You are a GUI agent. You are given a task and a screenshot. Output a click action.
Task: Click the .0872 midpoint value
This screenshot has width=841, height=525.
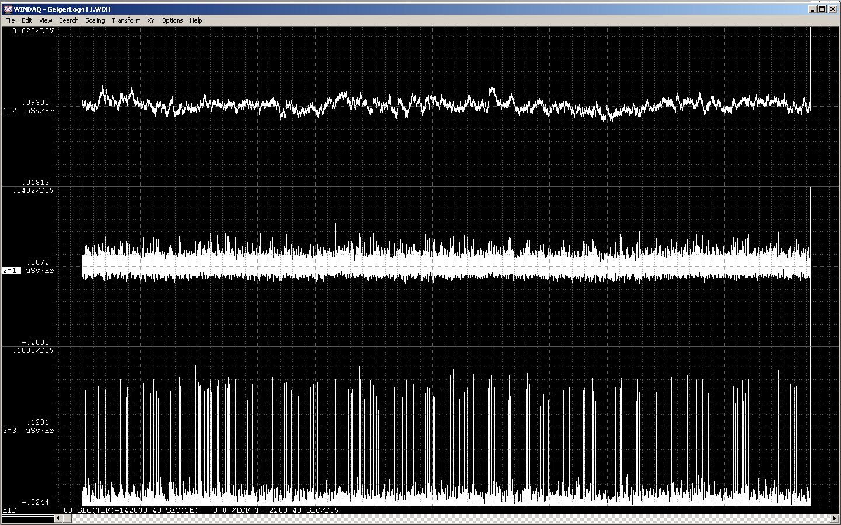click(x=39, y=262)
